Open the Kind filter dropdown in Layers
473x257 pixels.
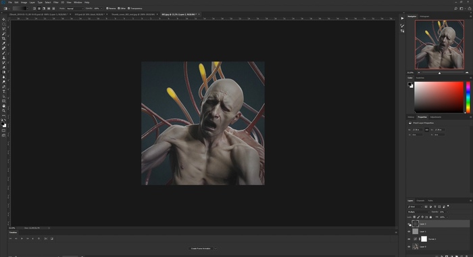pyautogui.click(x=415, y=207)
